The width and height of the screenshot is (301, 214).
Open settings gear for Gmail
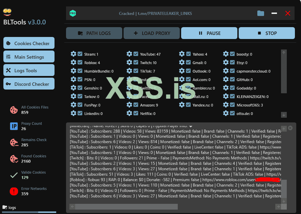(x=181, y=62)
